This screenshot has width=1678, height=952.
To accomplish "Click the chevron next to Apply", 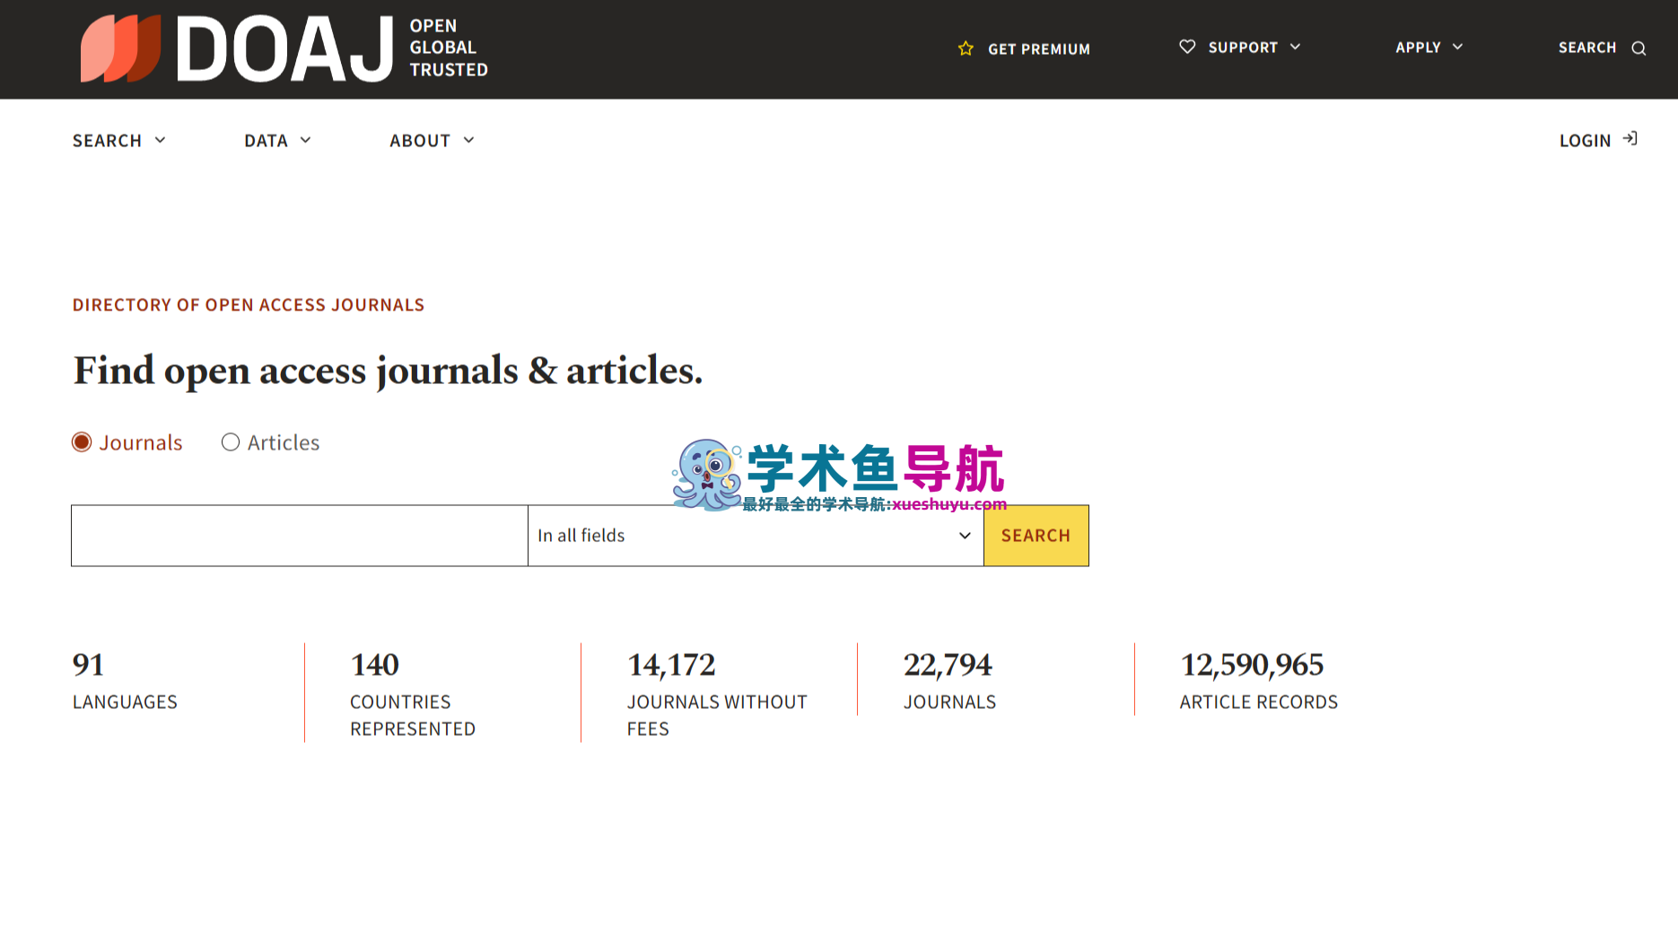I will point(1457,47).
